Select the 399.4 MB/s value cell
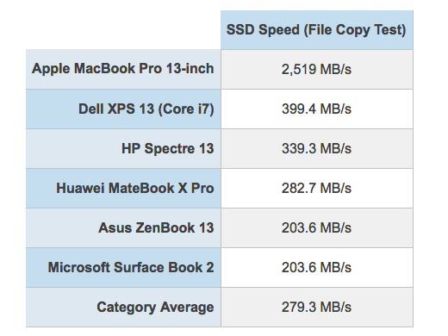 317,109
